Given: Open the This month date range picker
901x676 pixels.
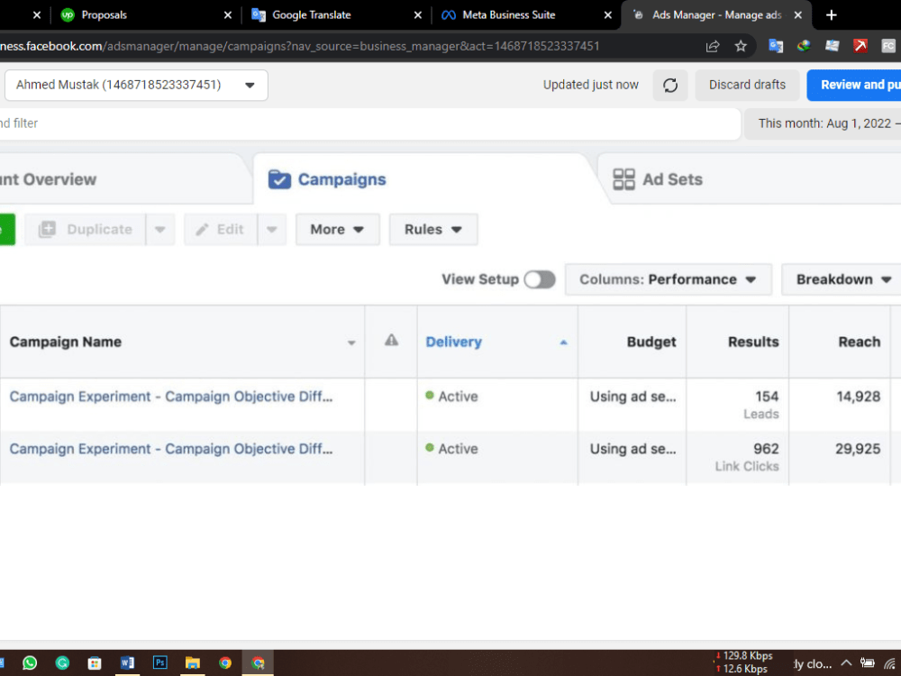Looking at the screenshot, I should point(823,123).
